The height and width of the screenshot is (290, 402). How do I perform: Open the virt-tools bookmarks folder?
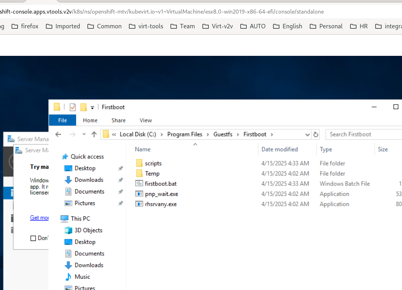pos(146,26)
